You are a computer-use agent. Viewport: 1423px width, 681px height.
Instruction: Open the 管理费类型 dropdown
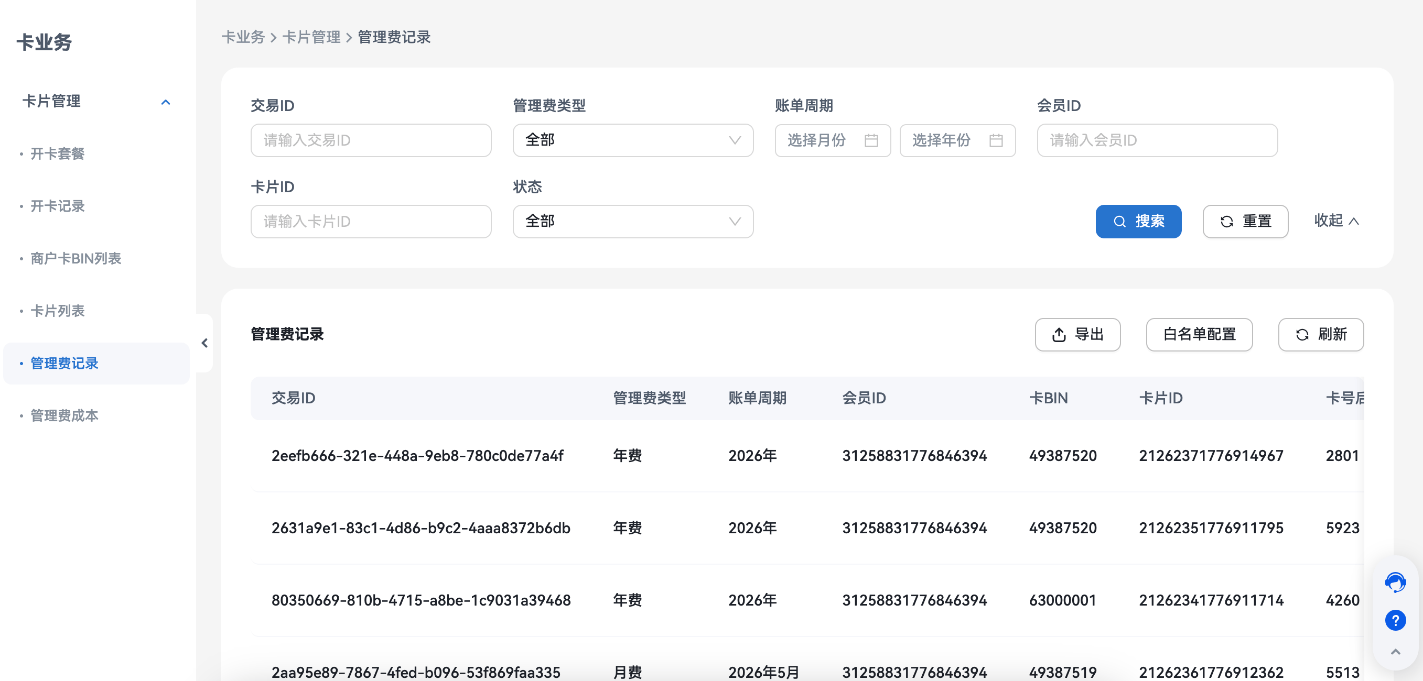pos(632,140)
